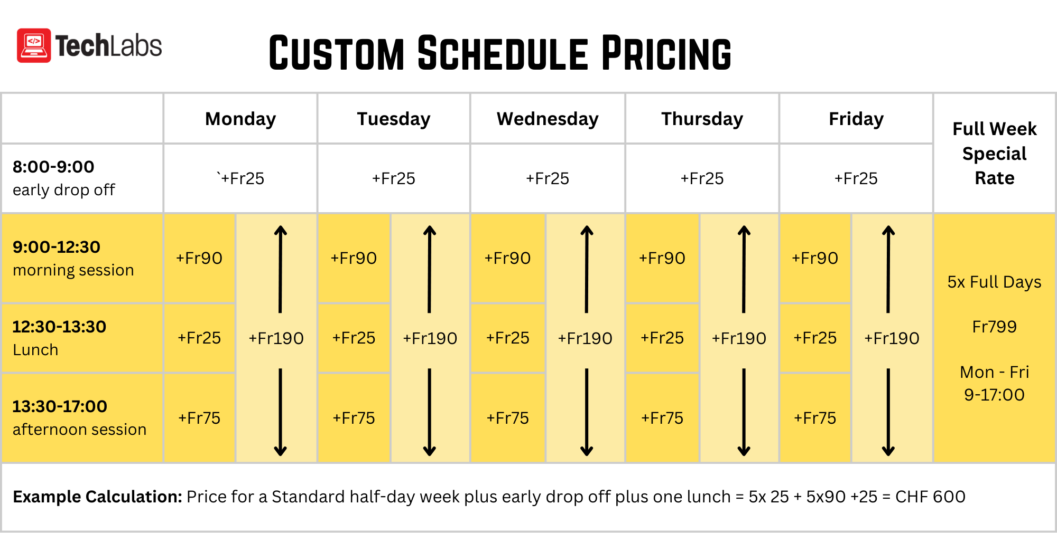Screen dimensions: 1057x533
Task: Click the up arrow in Tuesday's column
Action: [x=430, y=269]
